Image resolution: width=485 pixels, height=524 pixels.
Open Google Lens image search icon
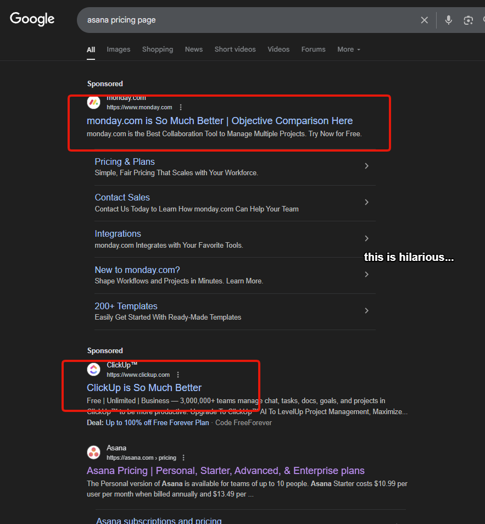pyautogui.click(x=468, y=20)
